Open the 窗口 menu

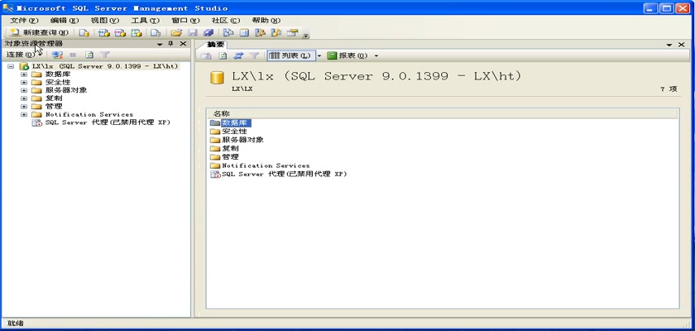[x=185, y=21]
